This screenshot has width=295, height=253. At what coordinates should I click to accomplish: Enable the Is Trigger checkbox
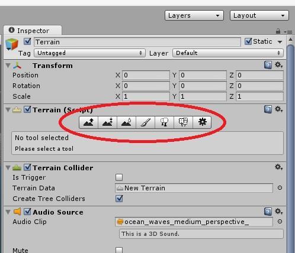pyautogui.click(x=119, y=177)
